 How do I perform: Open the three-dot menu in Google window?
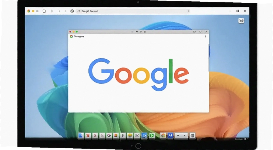[x=206, y=36]
